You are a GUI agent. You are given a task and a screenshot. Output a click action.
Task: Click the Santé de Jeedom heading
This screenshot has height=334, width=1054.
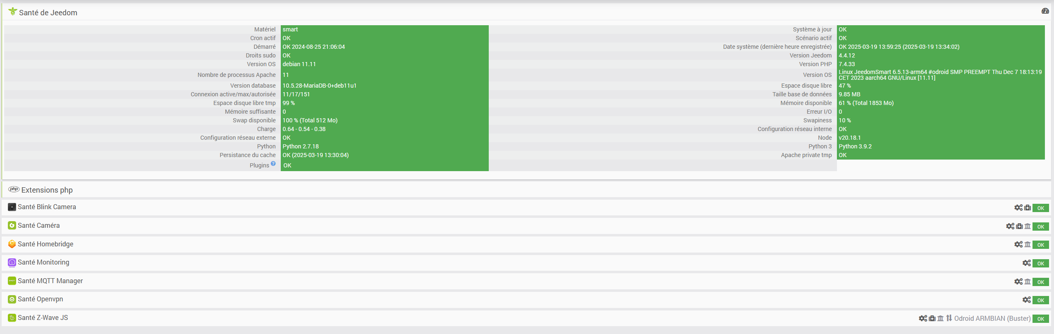tap(48, 13)
